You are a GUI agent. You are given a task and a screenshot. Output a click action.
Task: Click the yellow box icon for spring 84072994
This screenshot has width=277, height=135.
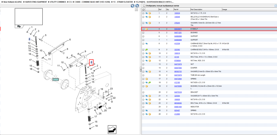click(147, 79)
